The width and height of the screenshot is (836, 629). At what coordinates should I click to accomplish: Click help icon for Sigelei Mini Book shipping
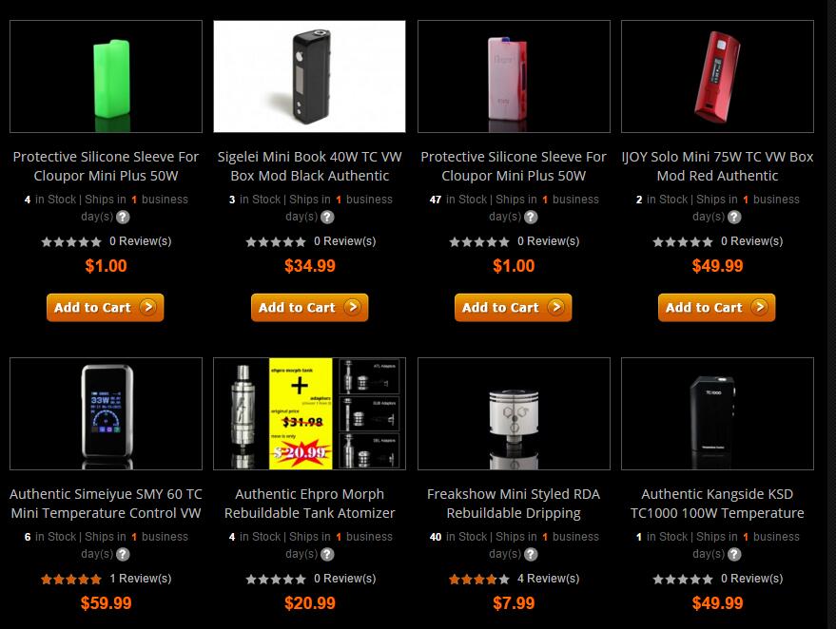(327, 217)
